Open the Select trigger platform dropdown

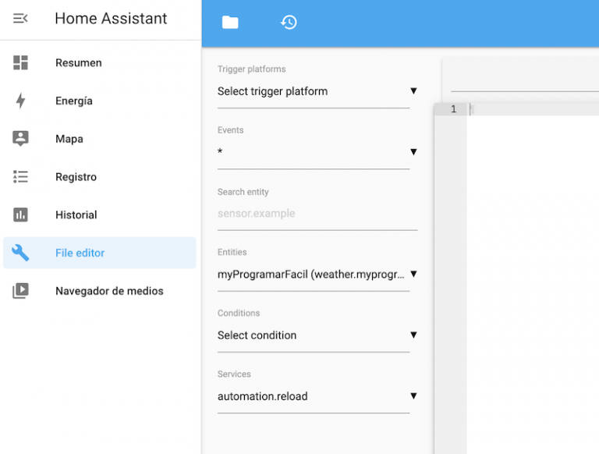317,92
